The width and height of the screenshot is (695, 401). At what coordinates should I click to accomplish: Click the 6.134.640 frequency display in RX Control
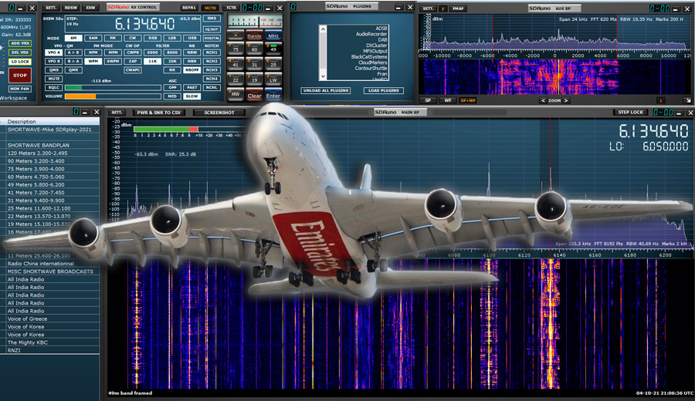coord(144,23)
